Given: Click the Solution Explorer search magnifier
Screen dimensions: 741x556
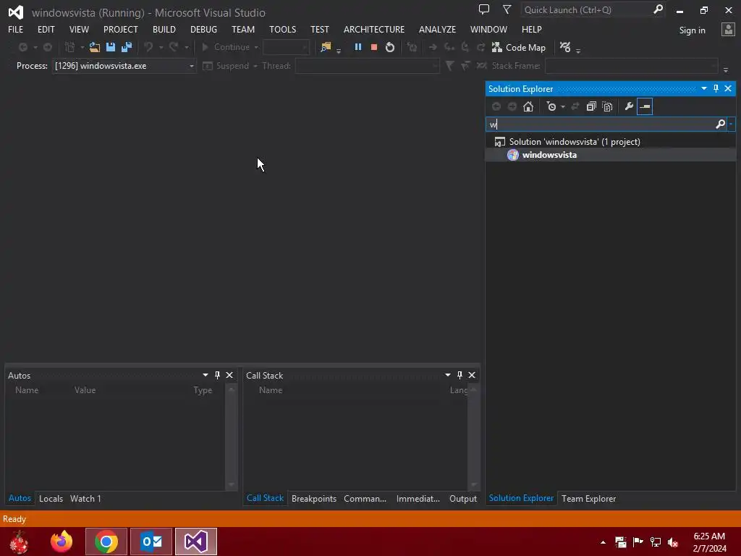Looking at the screenshot, I should point(720,124).
